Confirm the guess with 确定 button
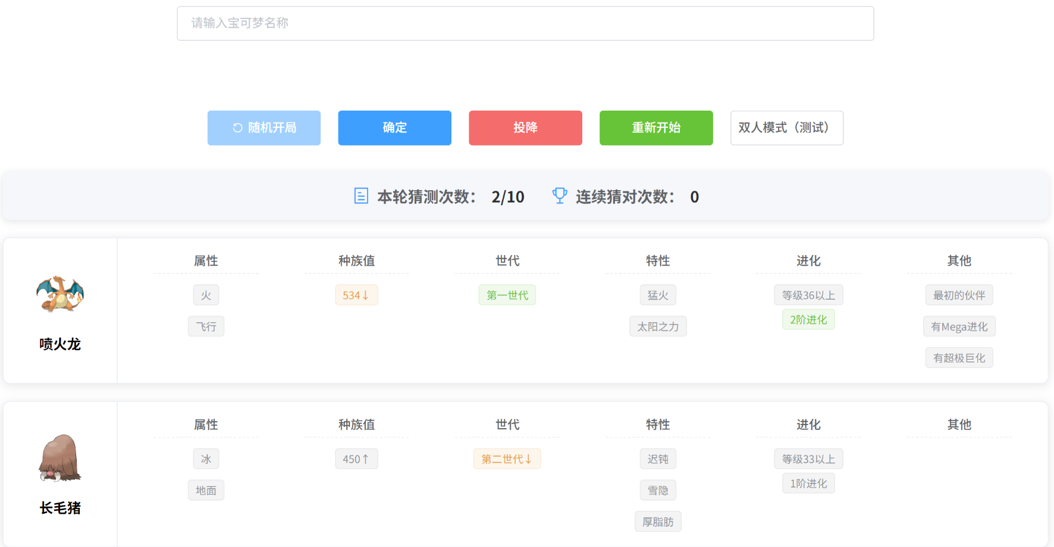1054x547 pixels. (395, 128)
